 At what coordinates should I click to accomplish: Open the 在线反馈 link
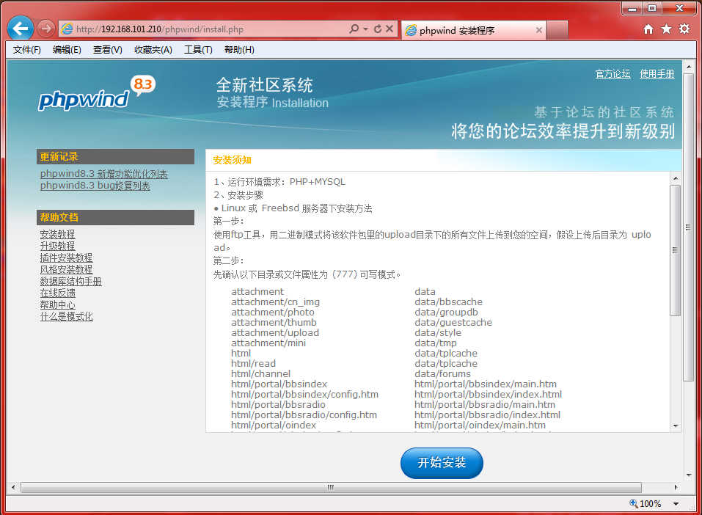click(57, 293)
